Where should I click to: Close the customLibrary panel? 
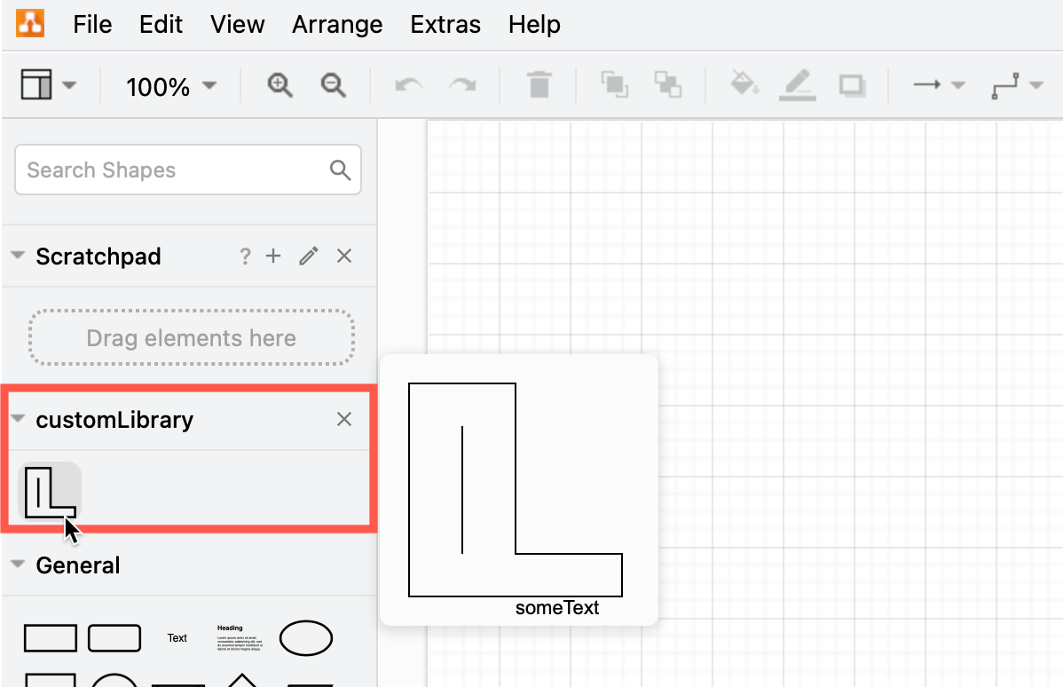tap(344, 419)
